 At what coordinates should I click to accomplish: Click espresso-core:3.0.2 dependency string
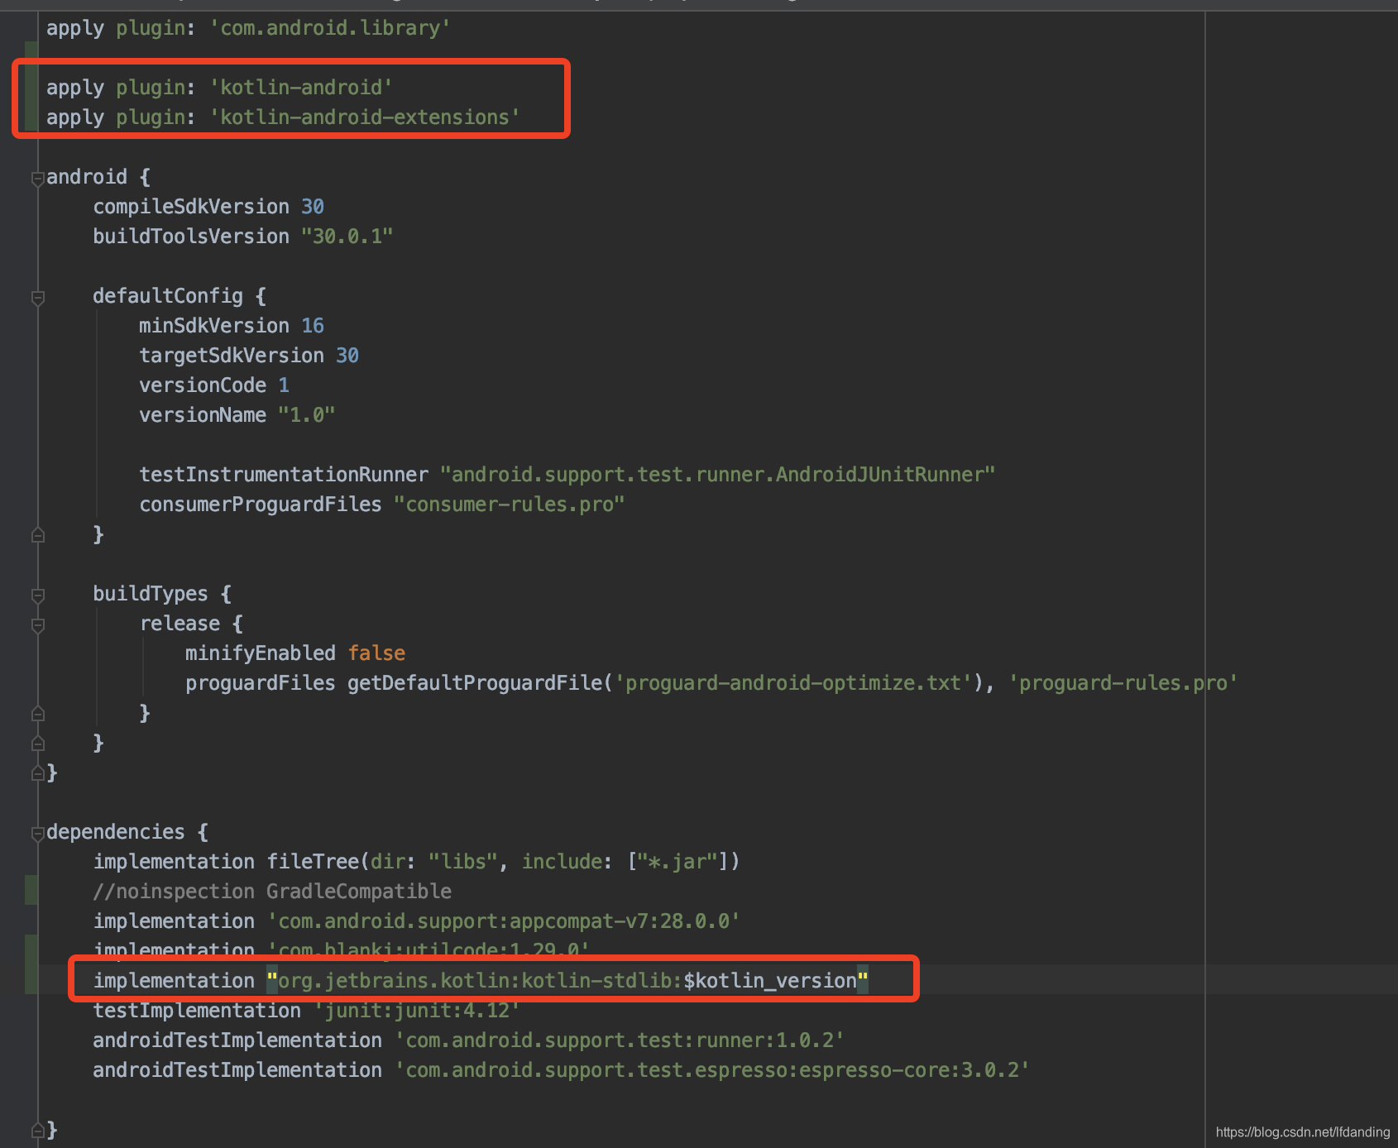click(712, 1070)
